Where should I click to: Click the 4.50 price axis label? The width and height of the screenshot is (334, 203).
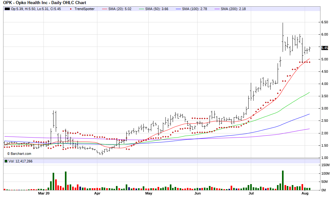pyautogui.click(x=325, y=71)
